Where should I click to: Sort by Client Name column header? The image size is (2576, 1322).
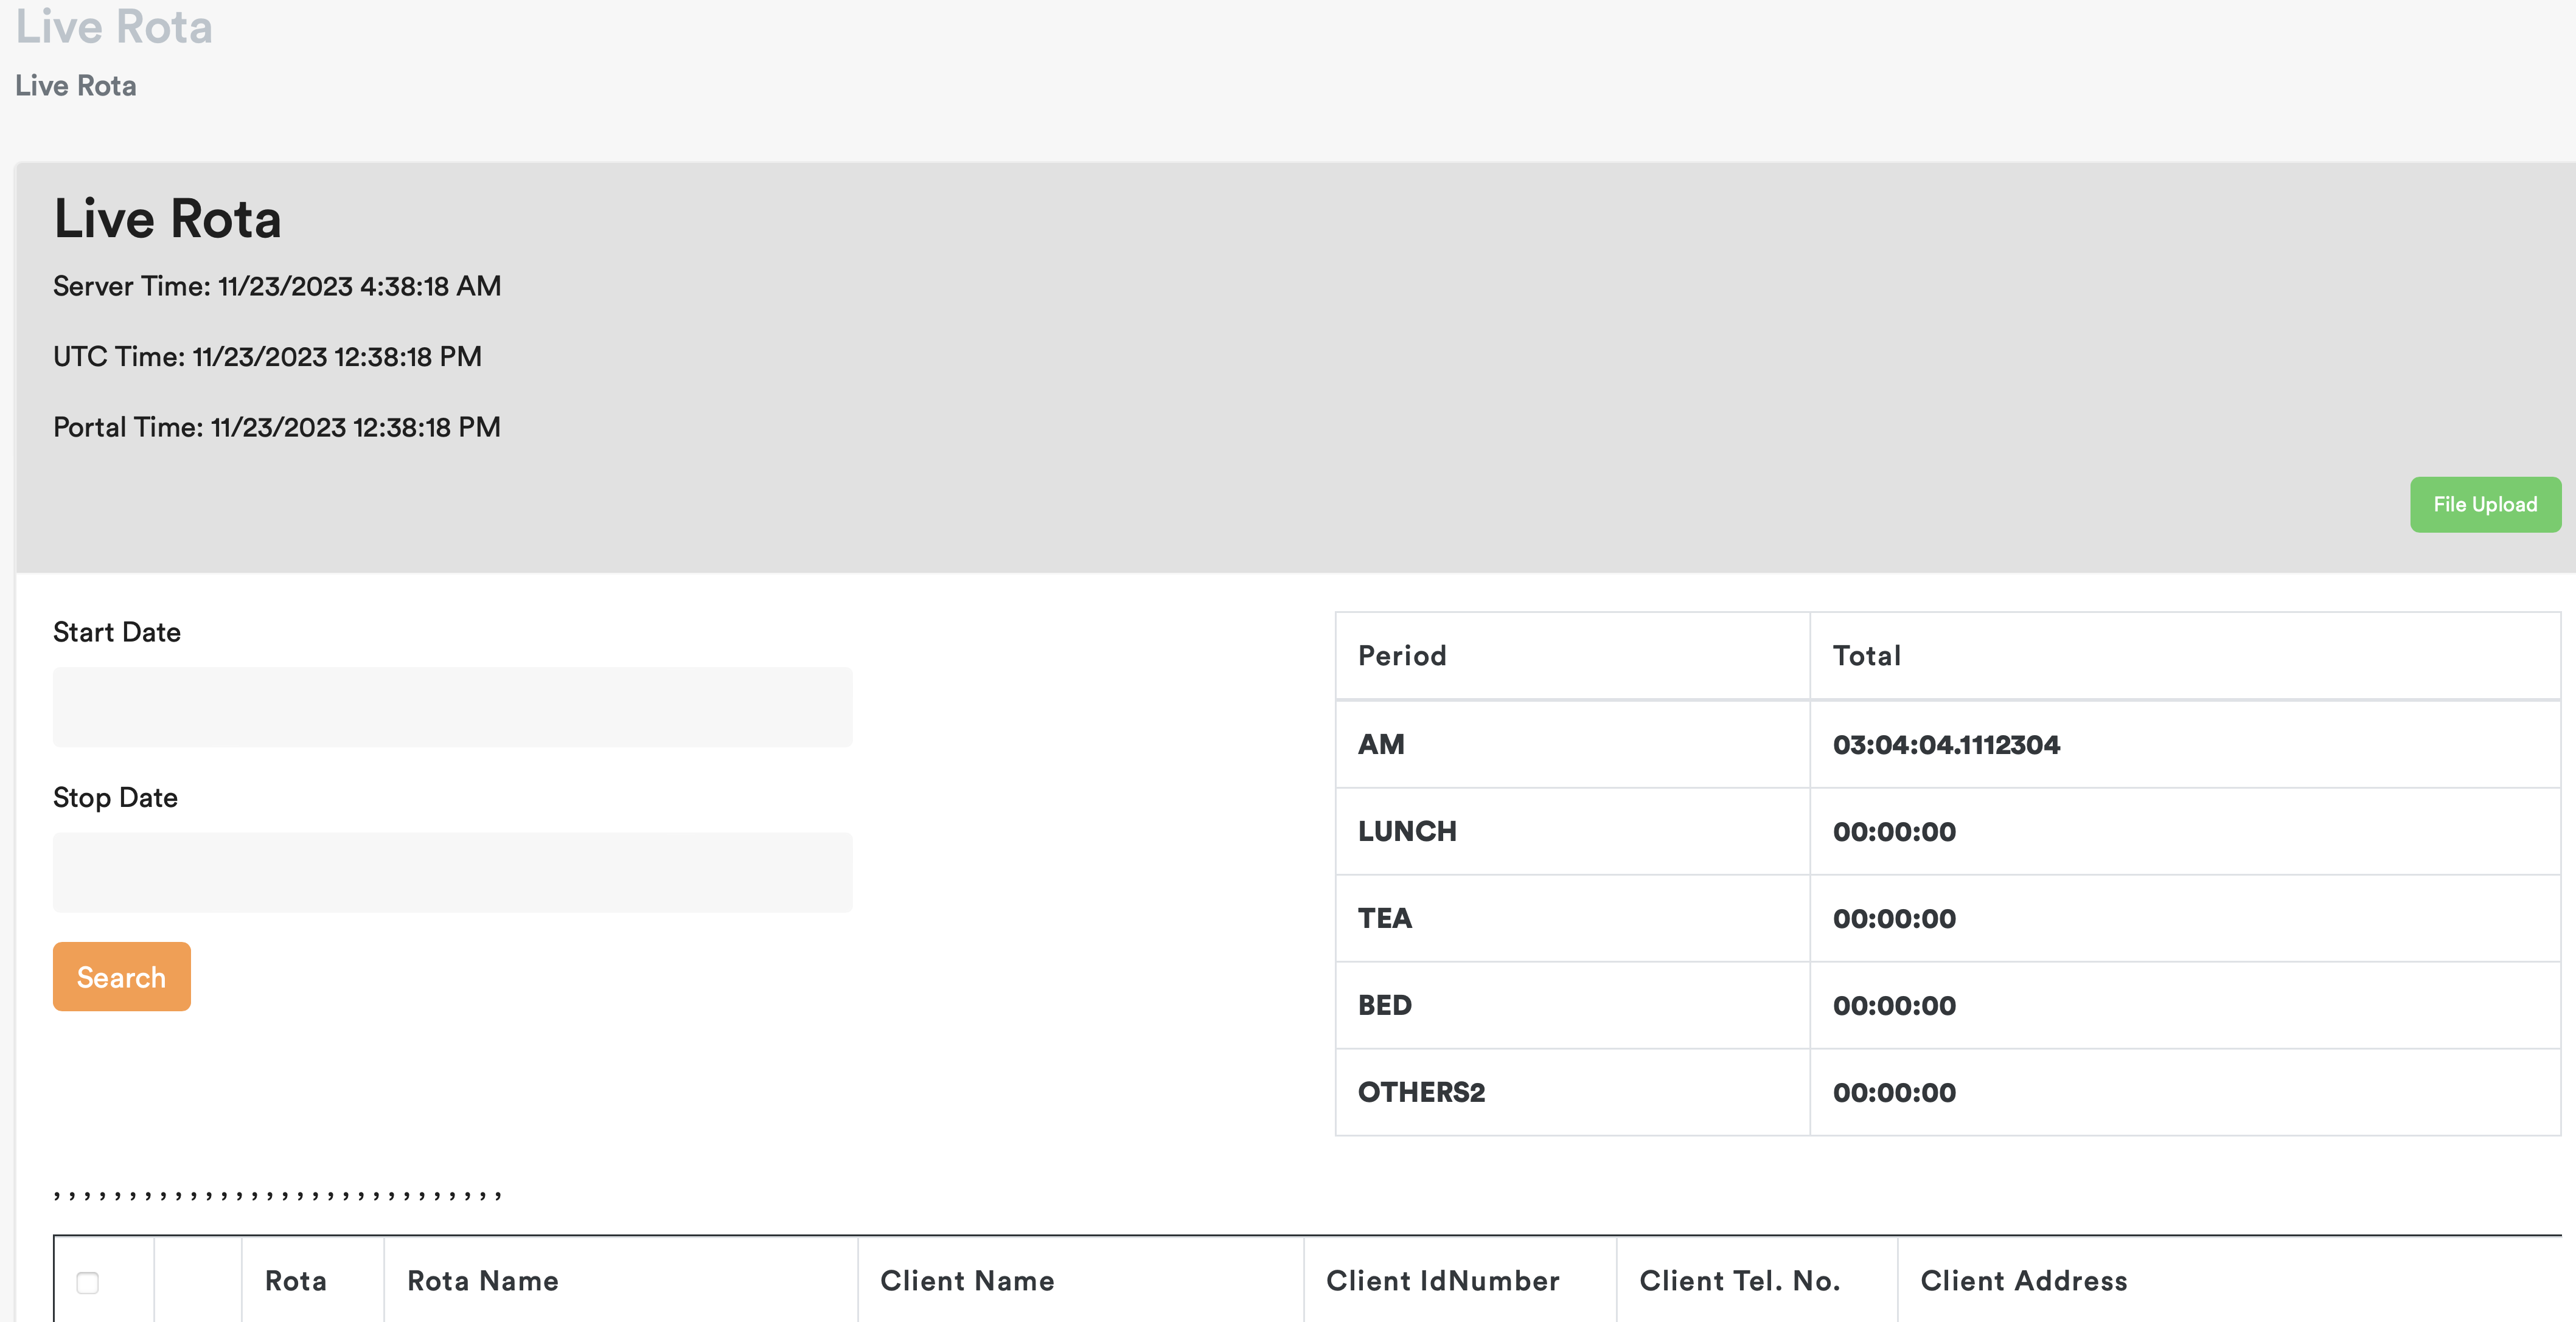point(967,1281)
